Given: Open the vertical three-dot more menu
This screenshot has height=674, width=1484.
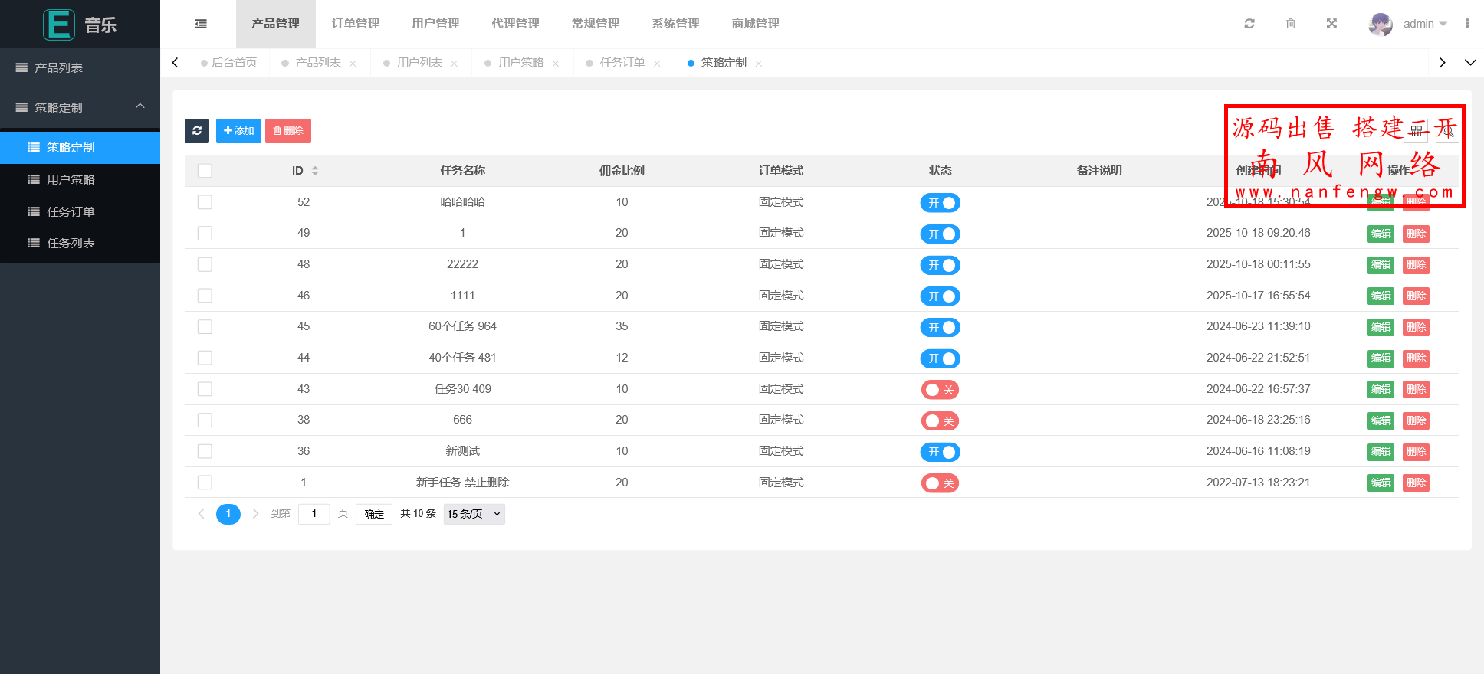Looking at the screenshot, I should 1467,24.
